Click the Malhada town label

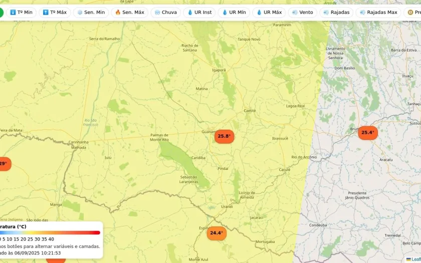79,147
